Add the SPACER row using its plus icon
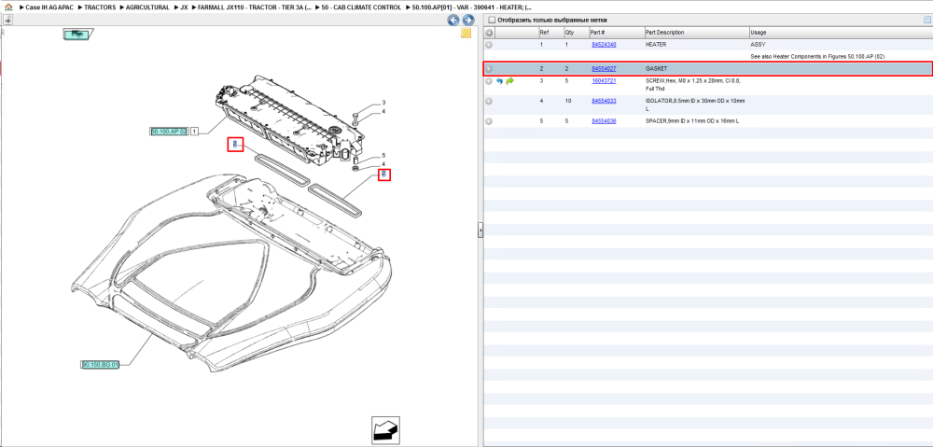 click(489, 121)
